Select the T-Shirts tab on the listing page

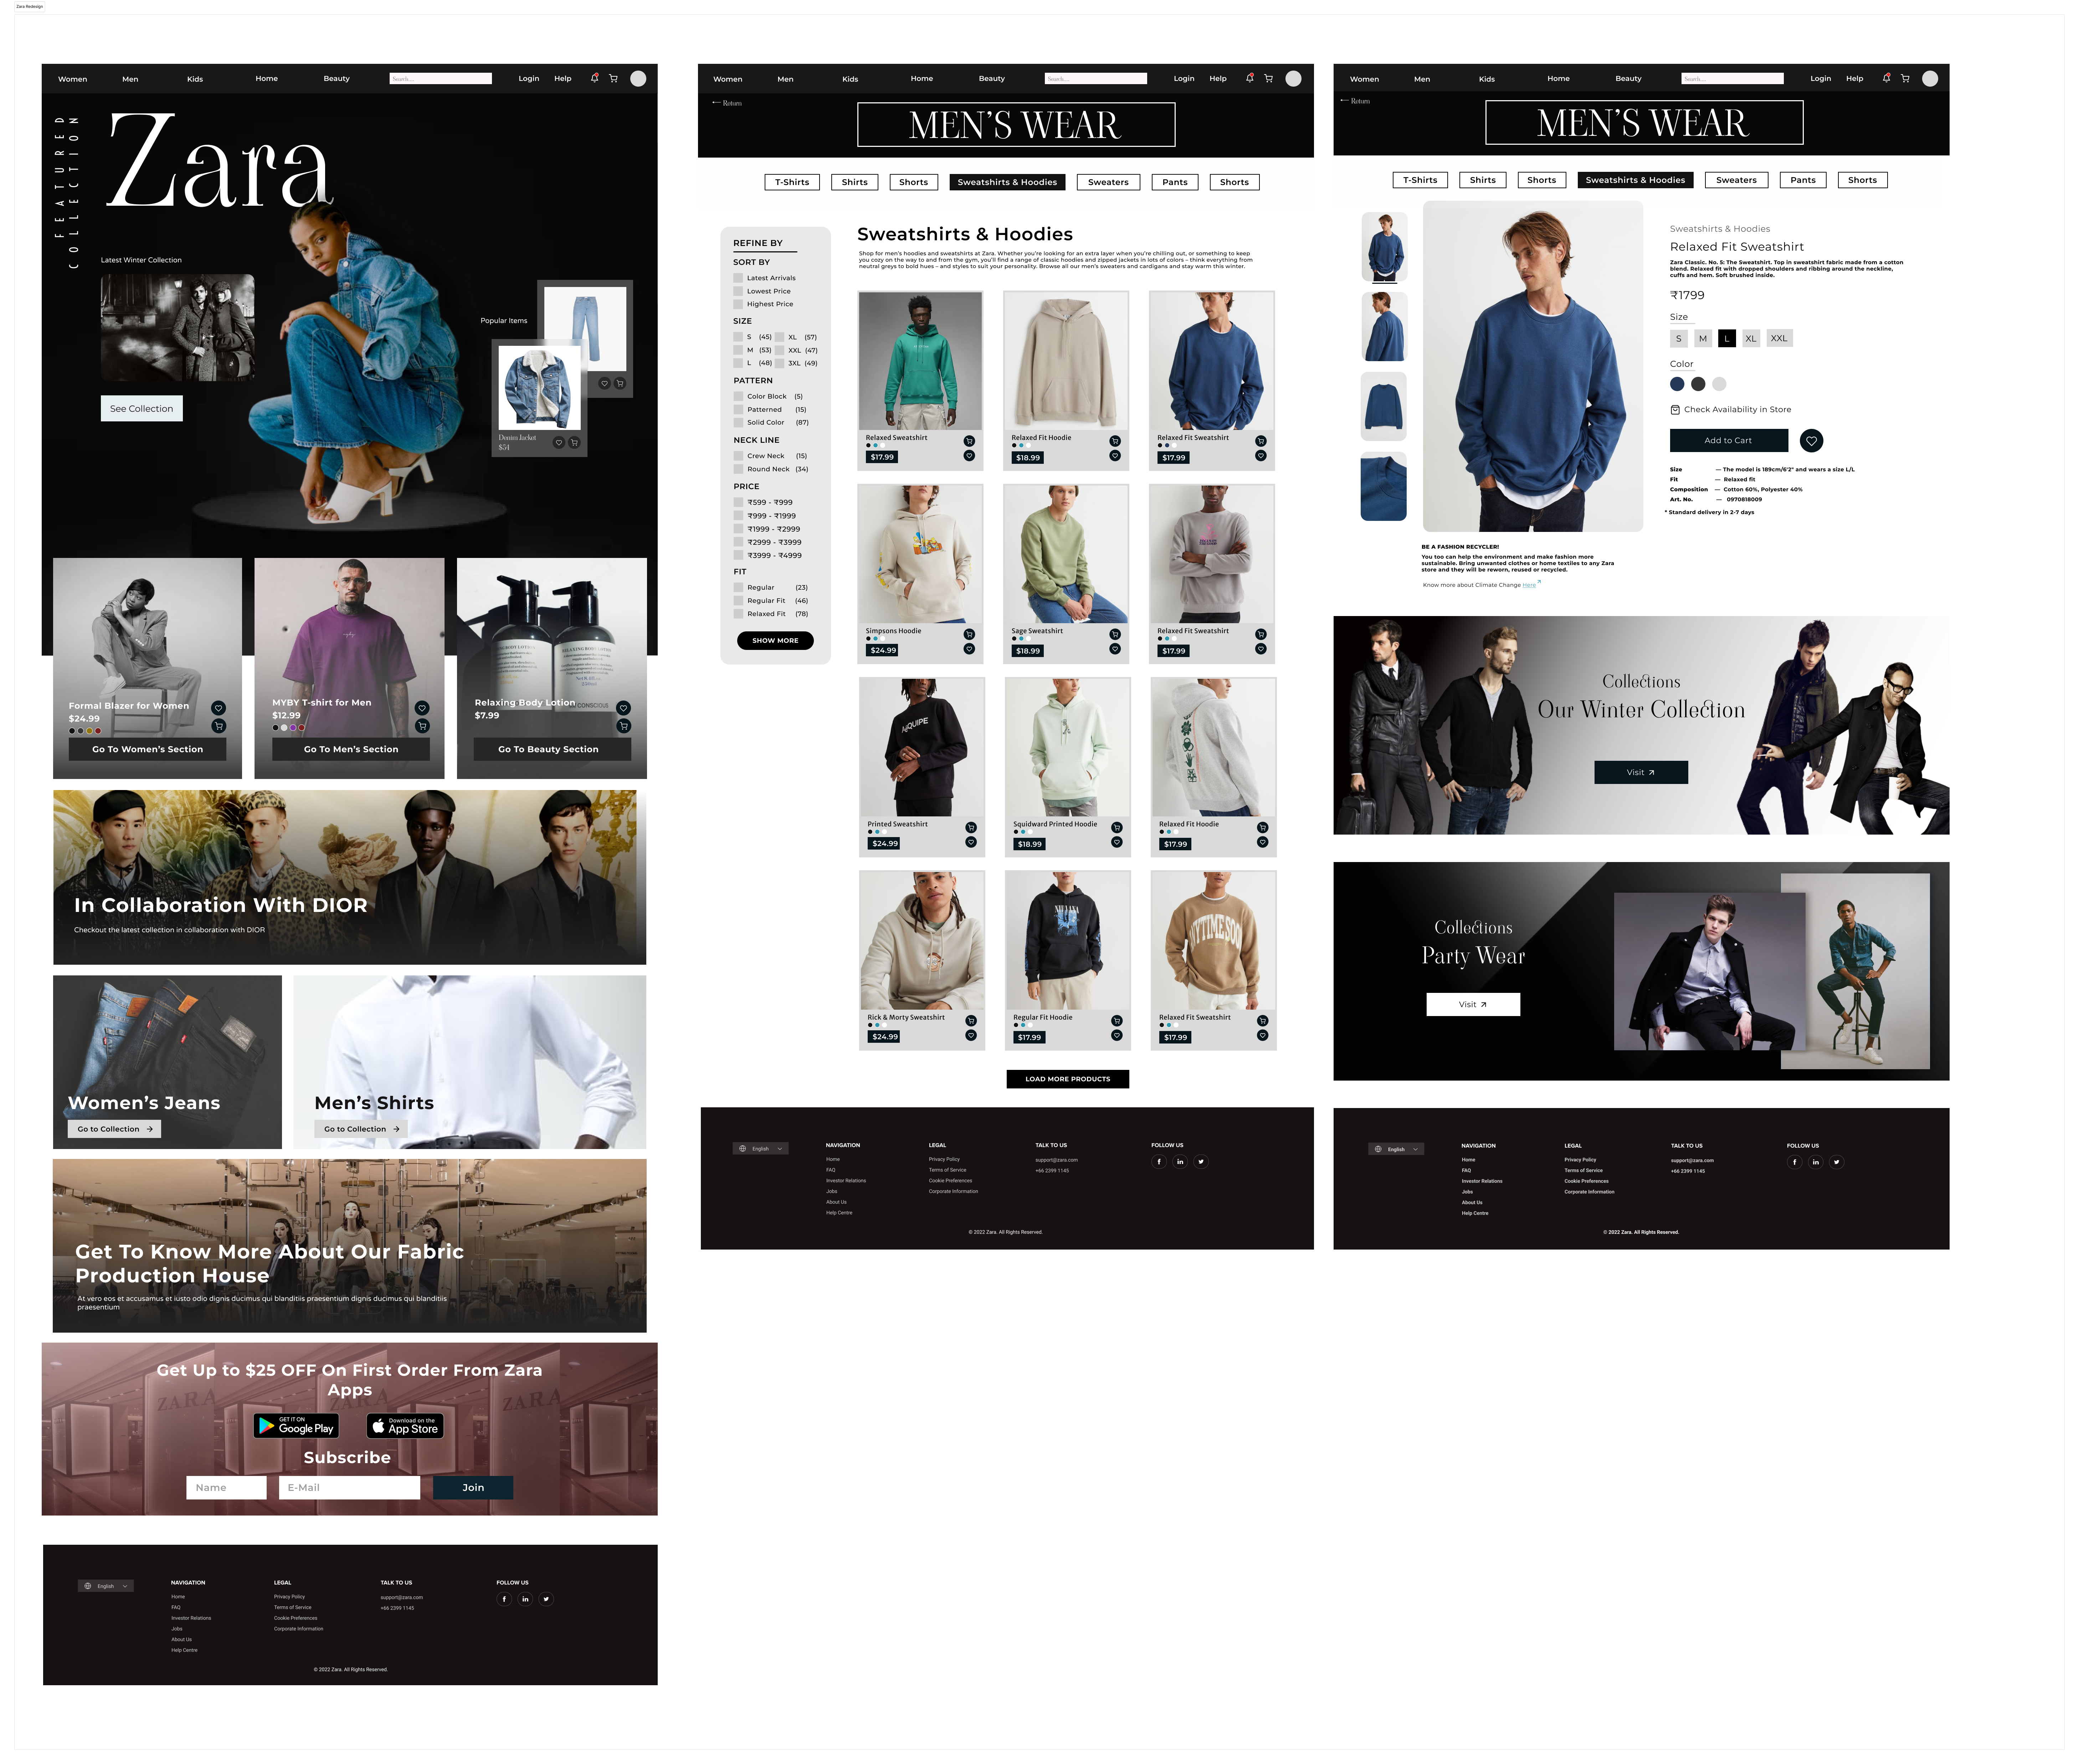(792, 182)
